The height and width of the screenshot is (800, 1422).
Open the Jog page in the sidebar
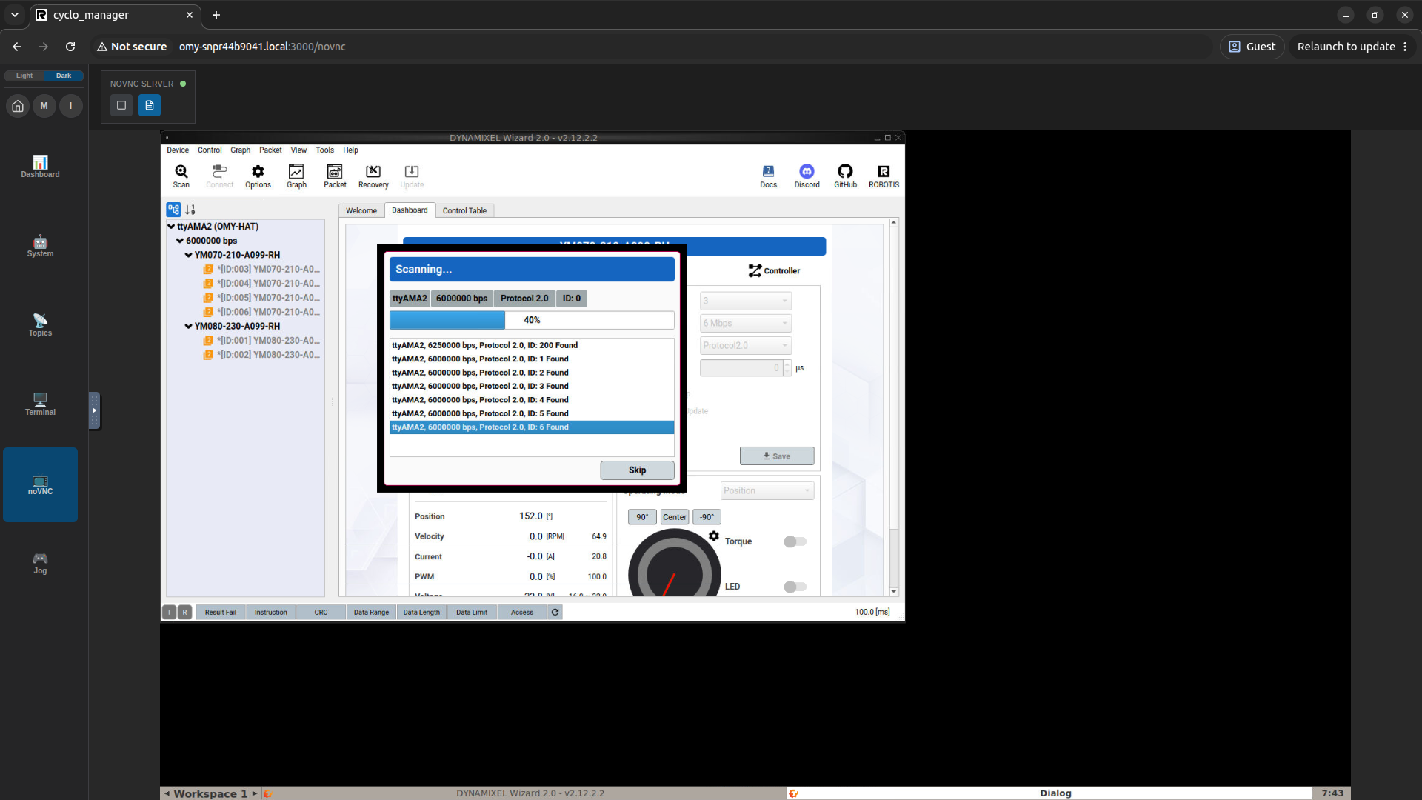(x=40, y=563)
